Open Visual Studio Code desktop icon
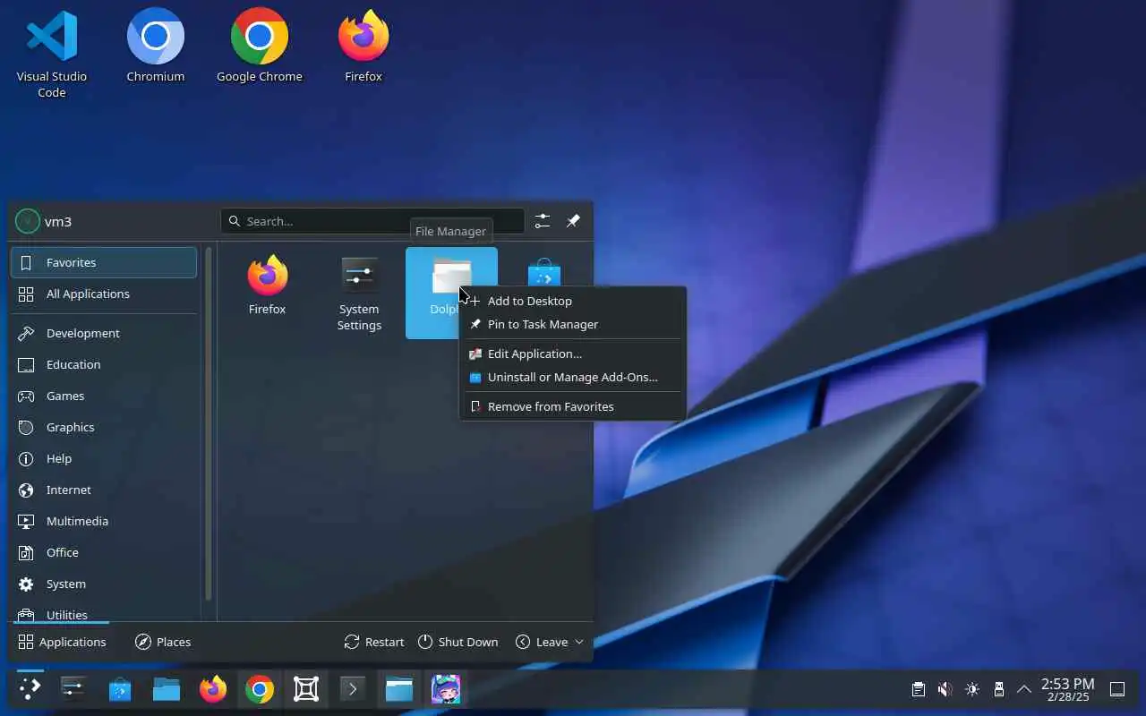Screen dimensions: 1146x716 51,55
